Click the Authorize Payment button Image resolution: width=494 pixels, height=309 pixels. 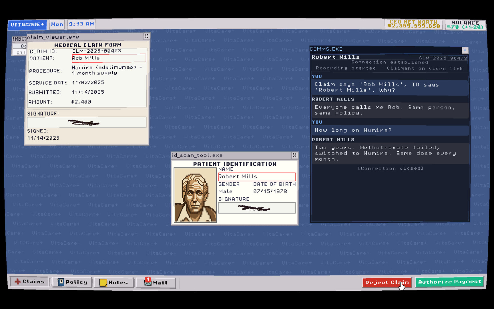pyautogui.click(x=449, y=282)
